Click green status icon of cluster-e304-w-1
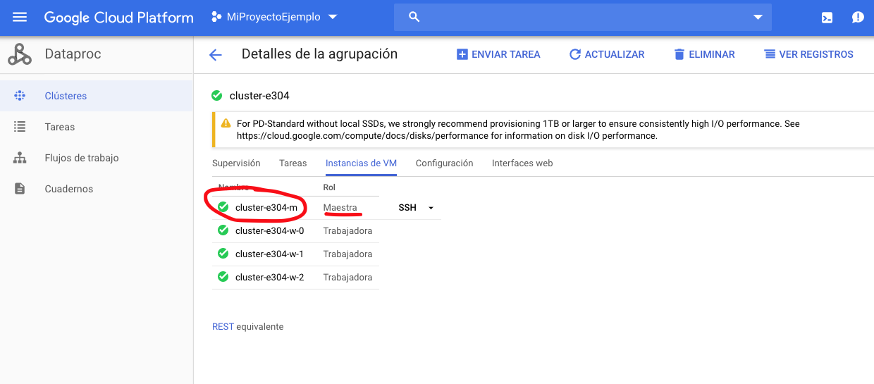This screenshot has height=384, width=874. [x=223, y=254]
